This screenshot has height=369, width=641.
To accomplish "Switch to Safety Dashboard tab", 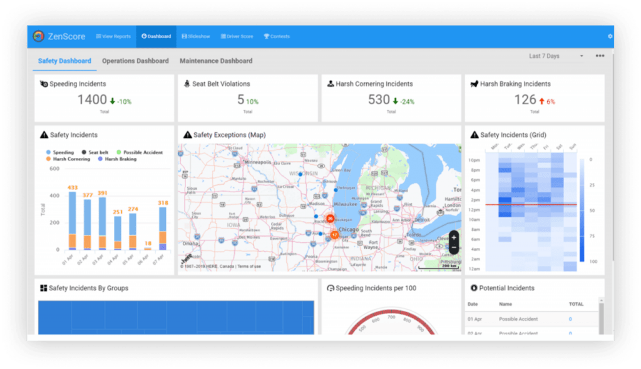I will coord(64,61).
